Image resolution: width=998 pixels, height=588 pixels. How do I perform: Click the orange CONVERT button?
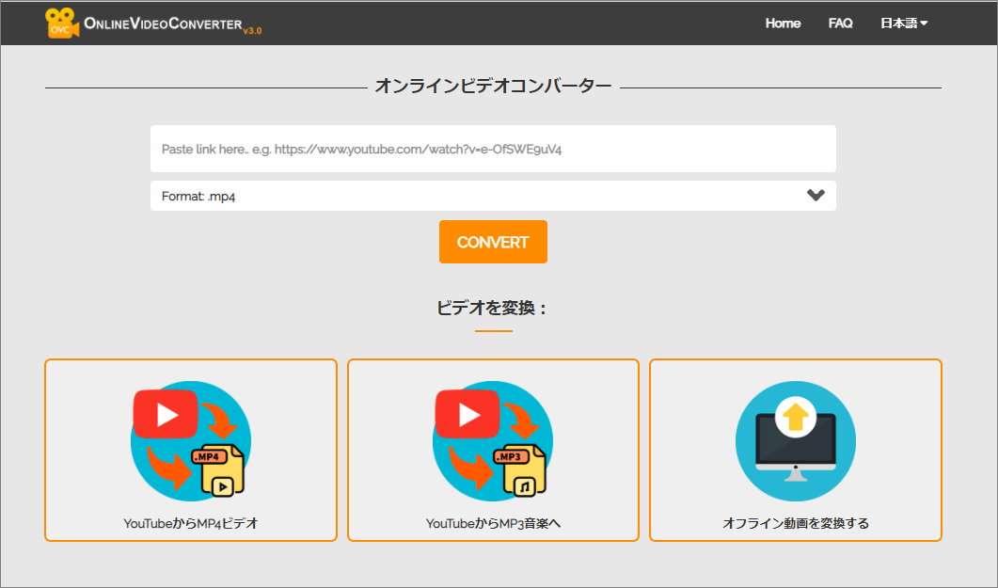(493, 242)
